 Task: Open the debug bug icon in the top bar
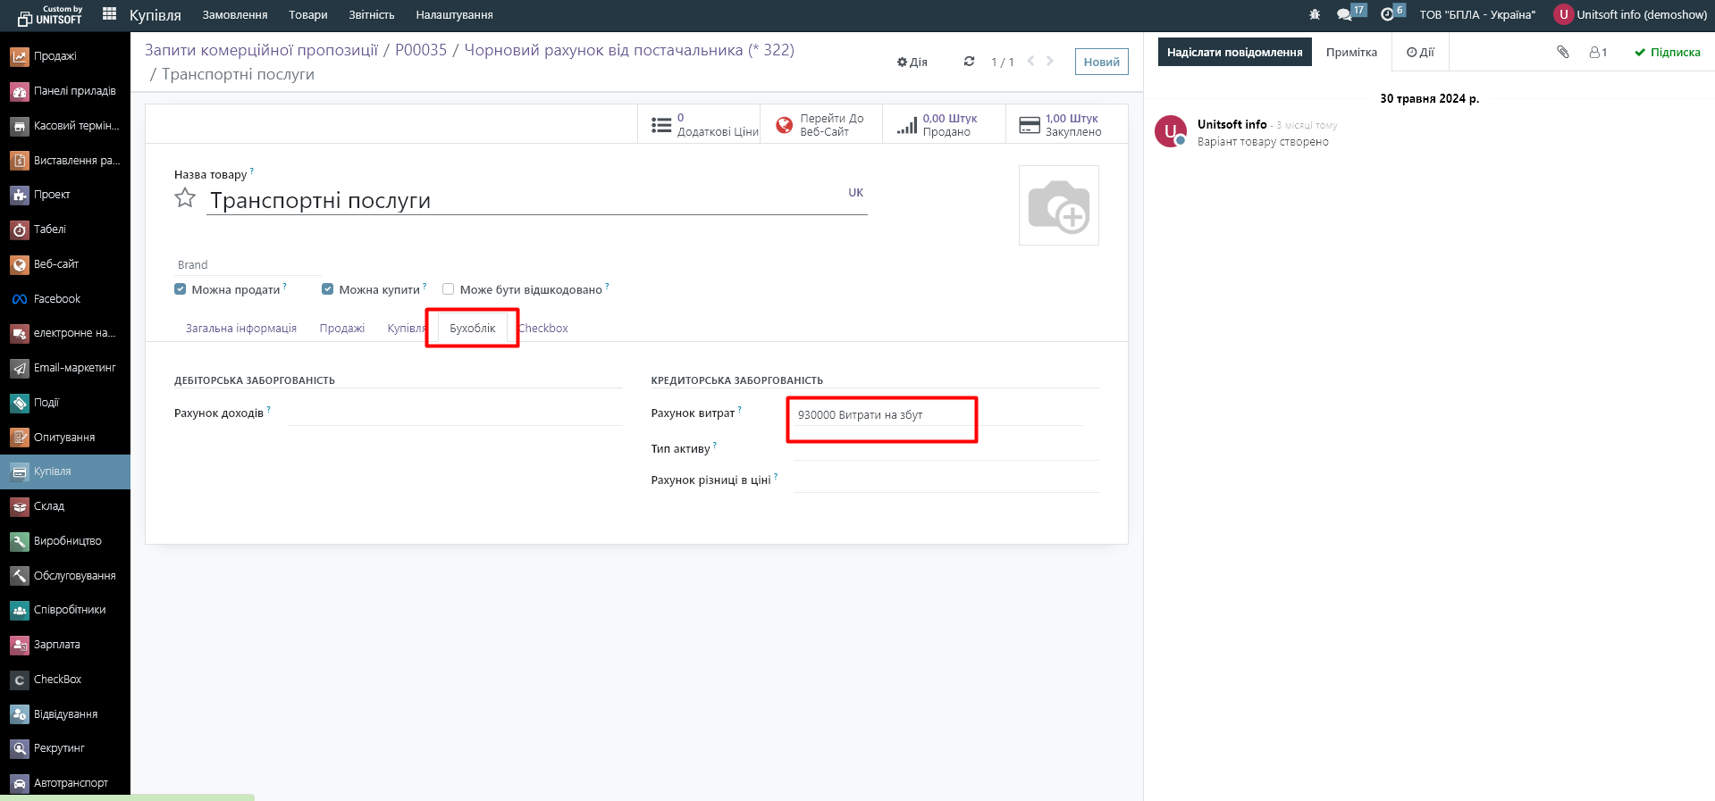pyautogui.click(x=1314, y=14)
